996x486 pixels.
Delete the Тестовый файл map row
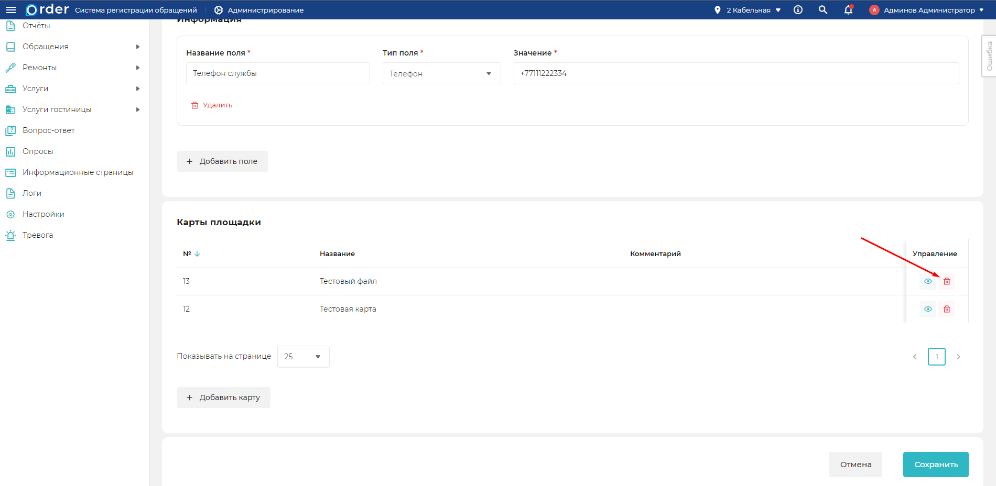point(947,282)
